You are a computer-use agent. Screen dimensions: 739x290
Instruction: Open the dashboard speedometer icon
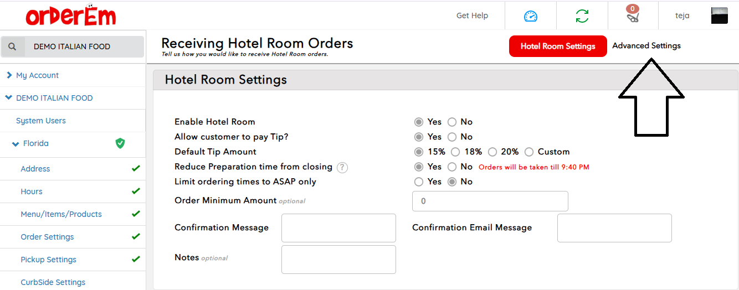click(530, 16)
